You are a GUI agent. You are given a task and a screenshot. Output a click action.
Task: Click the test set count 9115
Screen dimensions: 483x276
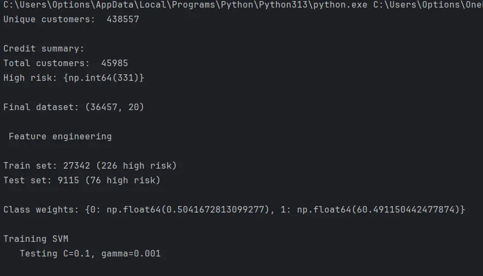click(68, 181)
